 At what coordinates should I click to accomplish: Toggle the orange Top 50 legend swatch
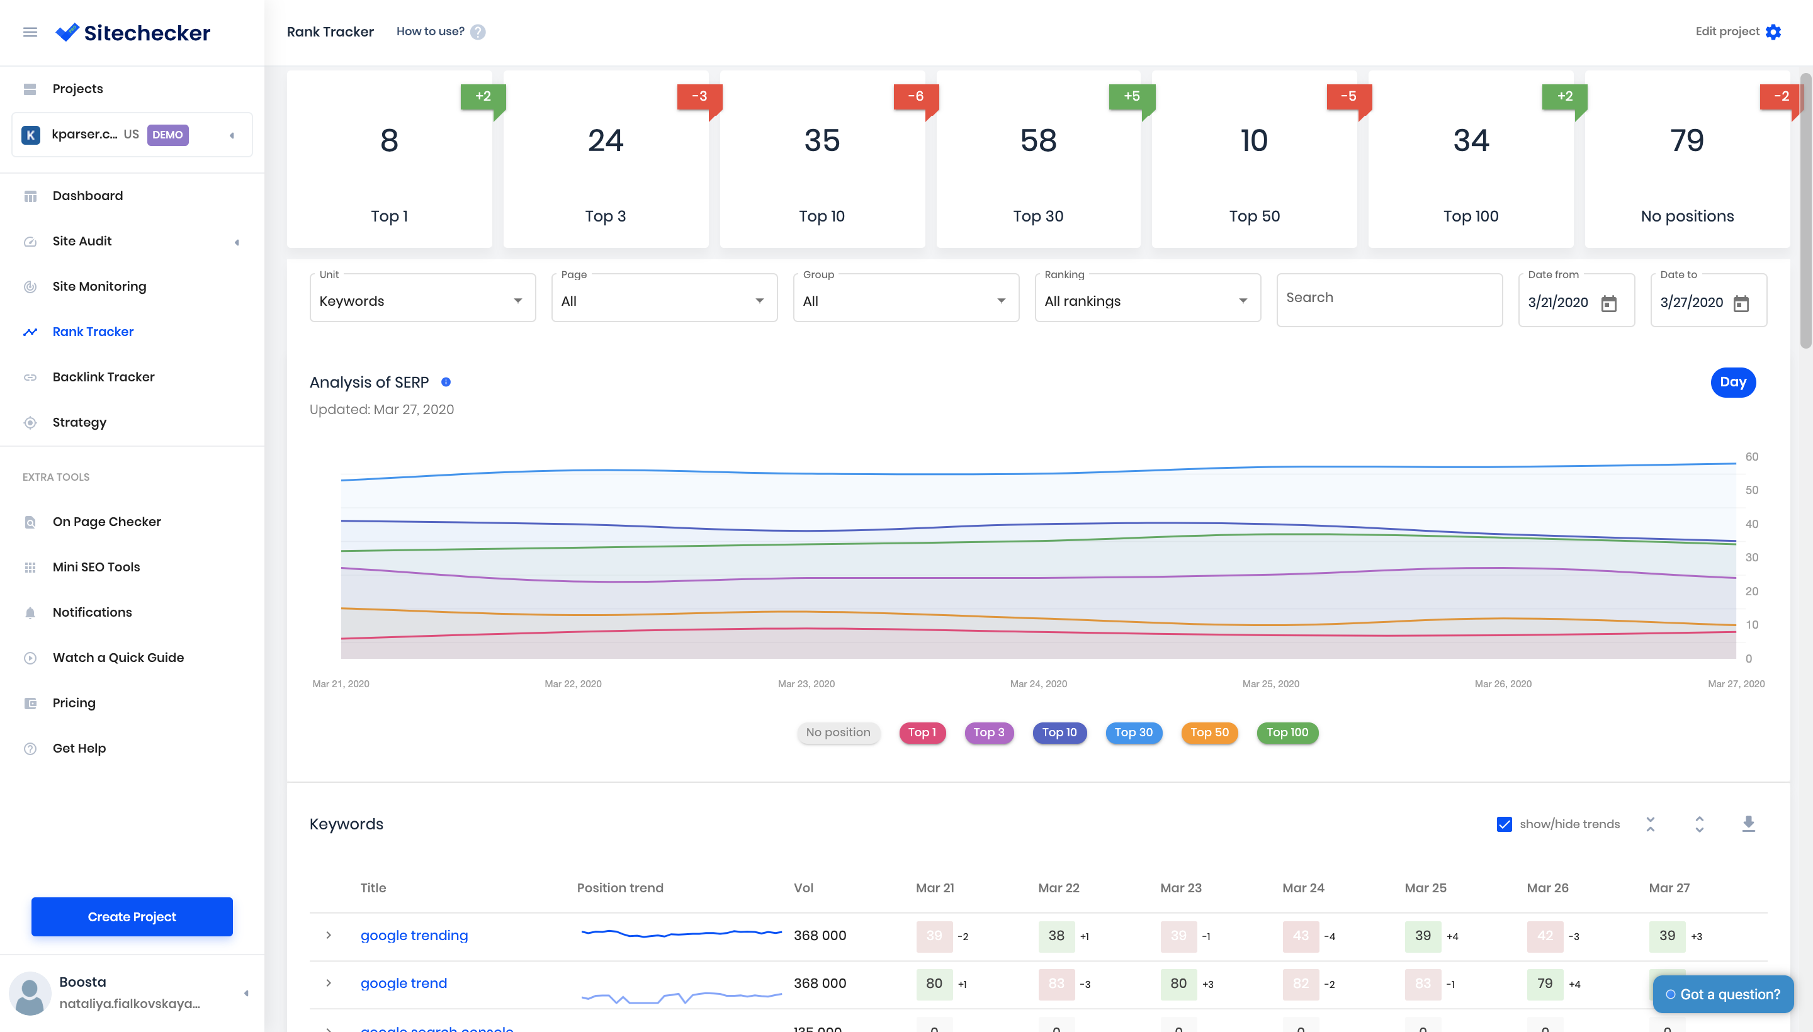(x=1209, y=732)
